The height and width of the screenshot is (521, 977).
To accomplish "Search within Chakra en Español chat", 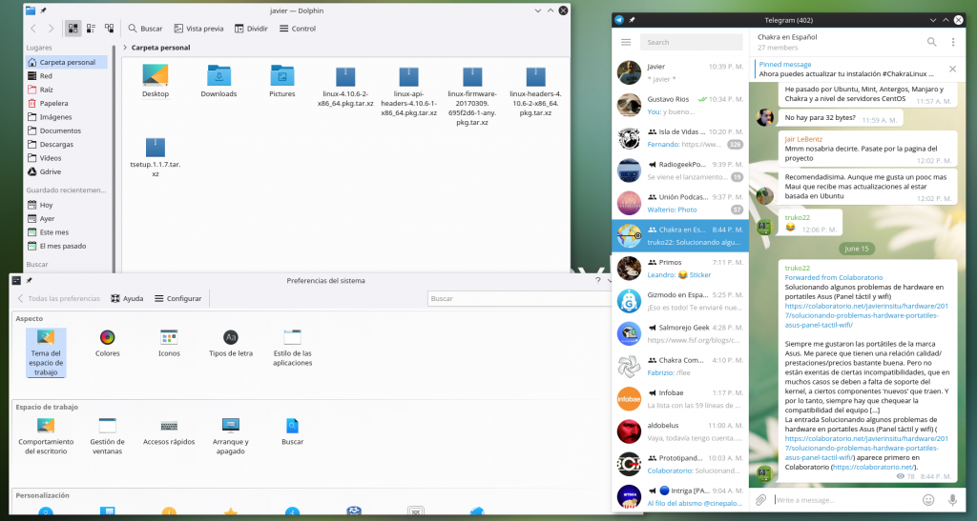I will pyautogui.click(x=931, y=42).
